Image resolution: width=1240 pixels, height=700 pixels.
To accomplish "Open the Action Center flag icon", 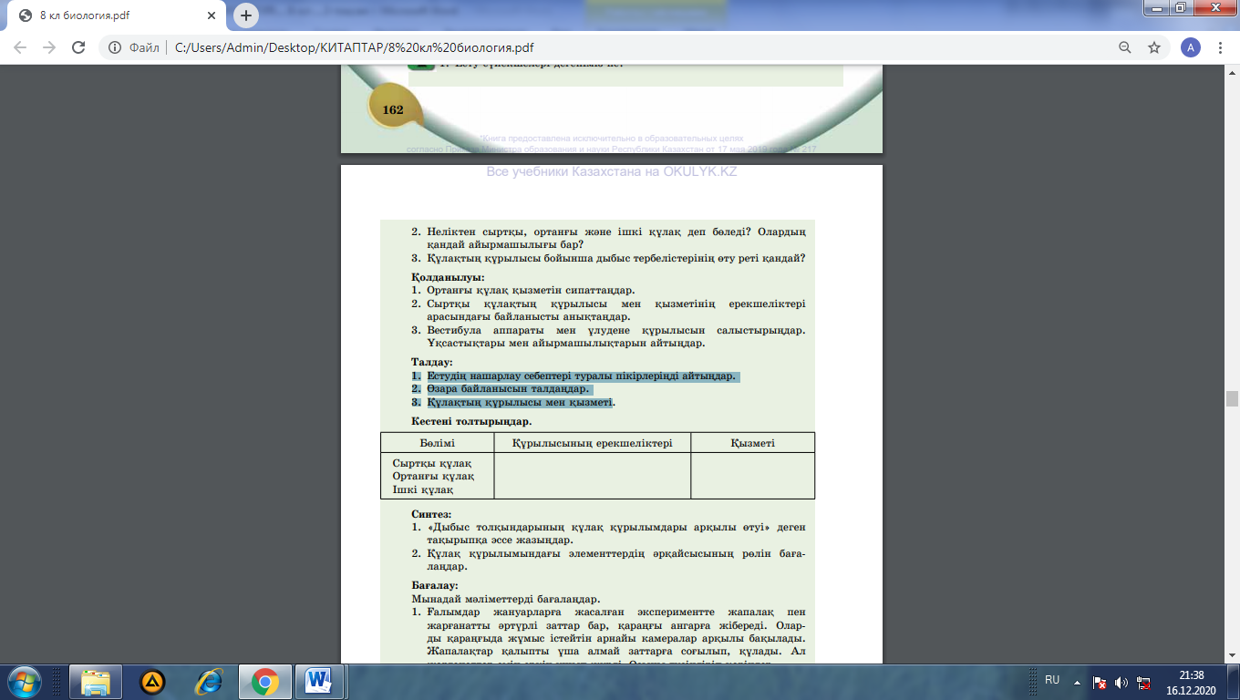I will [x=1100, y=682].
